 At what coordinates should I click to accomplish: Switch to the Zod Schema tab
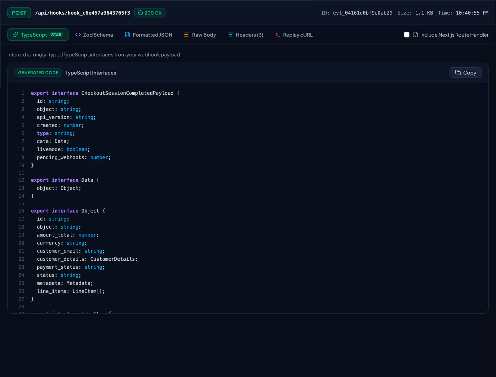click(94, 35)
